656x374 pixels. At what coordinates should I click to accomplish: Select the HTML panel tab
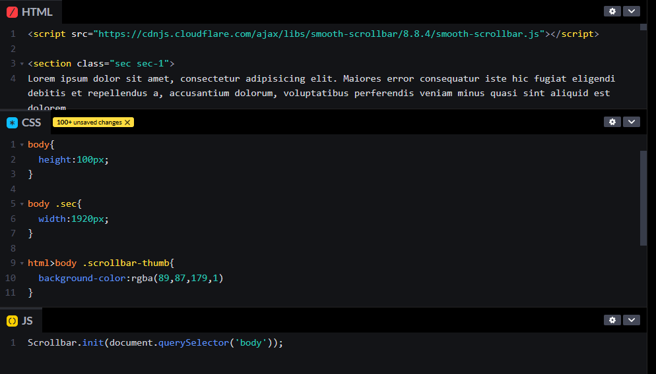click(x=30, y=12)
